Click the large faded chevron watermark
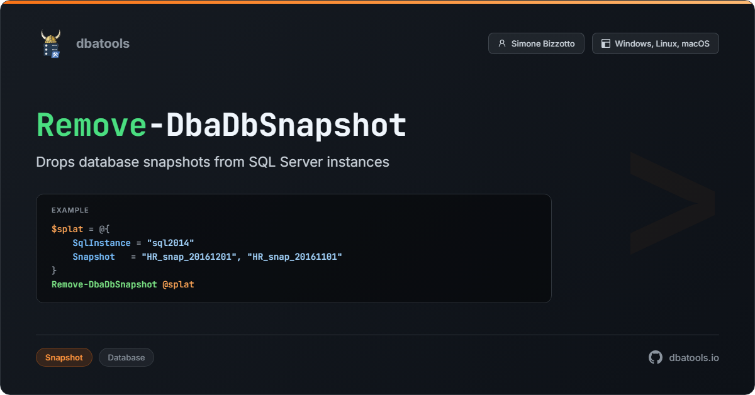755x395 pixels. [672, 203]
